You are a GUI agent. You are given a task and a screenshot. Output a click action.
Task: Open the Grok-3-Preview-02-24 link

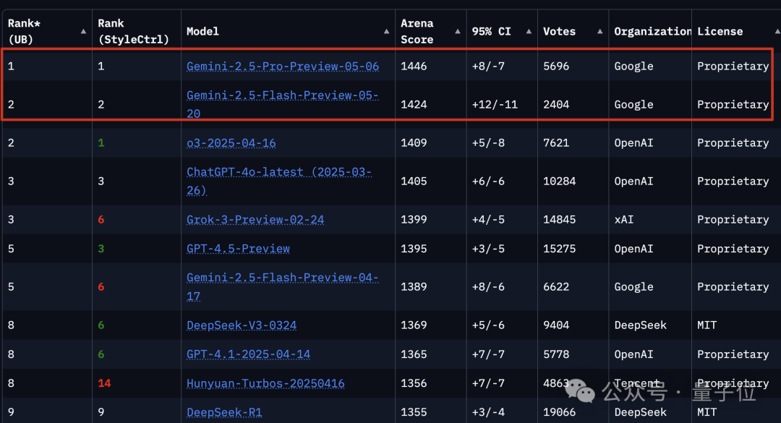click(x=255, y=220)
